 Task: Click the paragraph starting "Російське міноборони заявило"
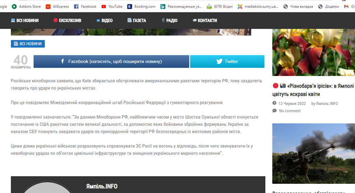[x=136, y=85]
